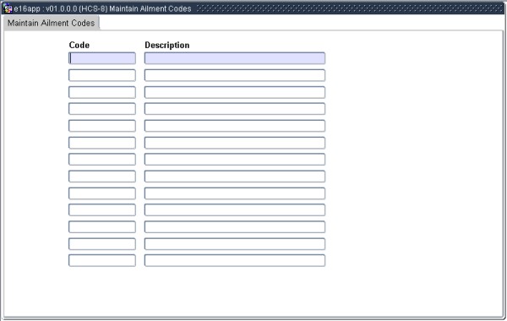Image resolution: width=507 pixels, height=321 pixels.
Task: Click the second row Code field
Action: coord(102,75)
